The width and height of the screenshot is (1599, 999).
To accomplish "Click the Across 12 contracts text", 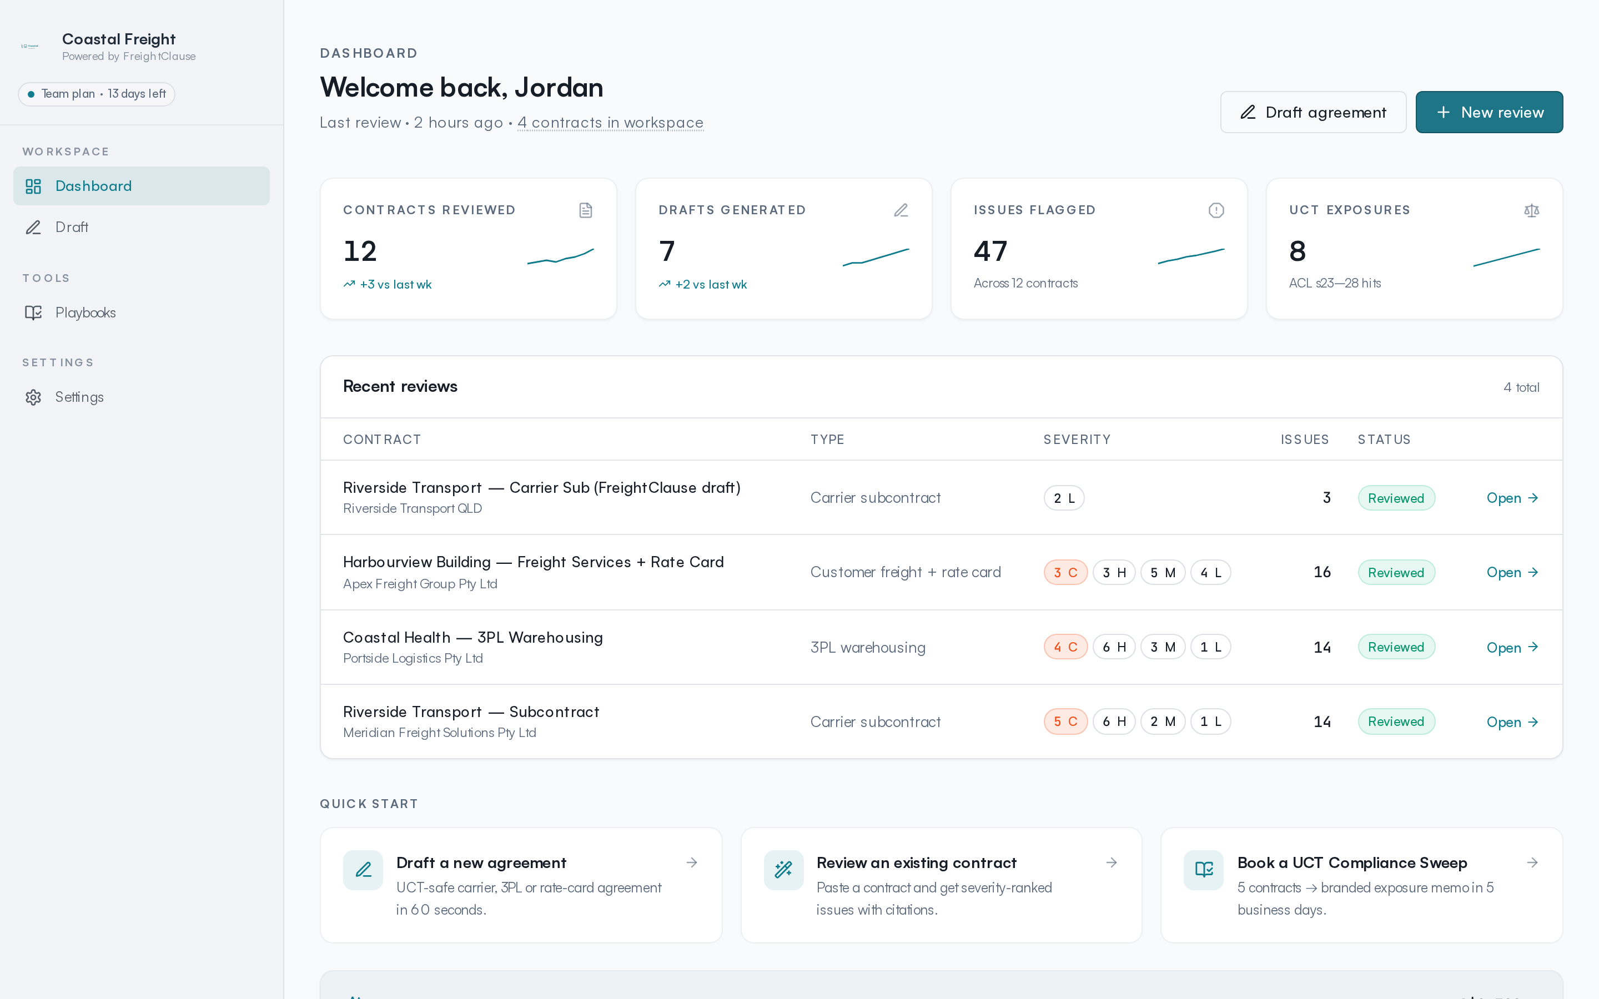I will tap(1025, 283).
